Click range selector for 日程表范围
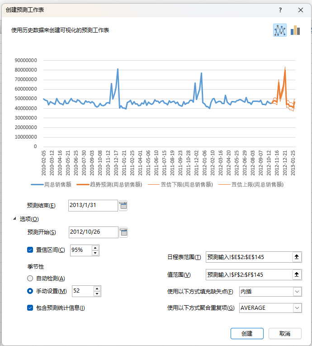The image size is (312, 346). (297, 257)
